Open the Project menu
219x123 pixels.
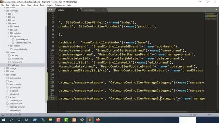(49, 5)
